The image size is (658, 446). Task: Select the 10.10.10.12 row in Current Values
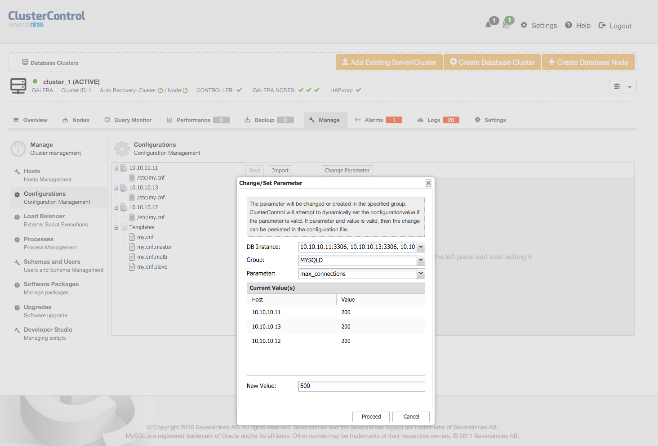tap(336, 341)
